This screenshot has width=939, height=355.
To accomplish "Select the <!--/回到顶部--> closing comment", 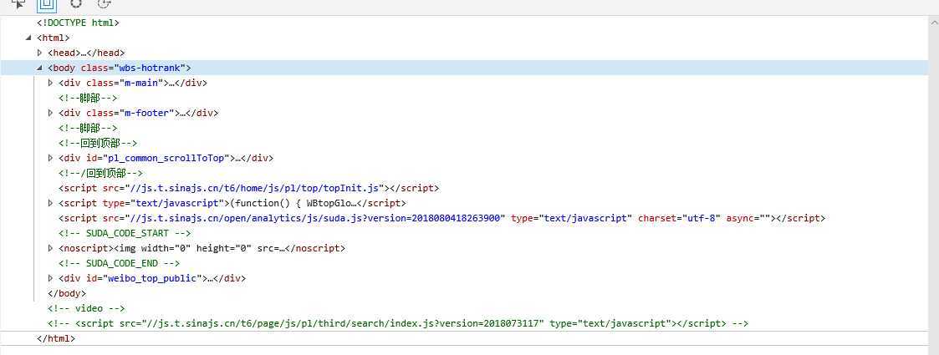I will pos(101,173).
